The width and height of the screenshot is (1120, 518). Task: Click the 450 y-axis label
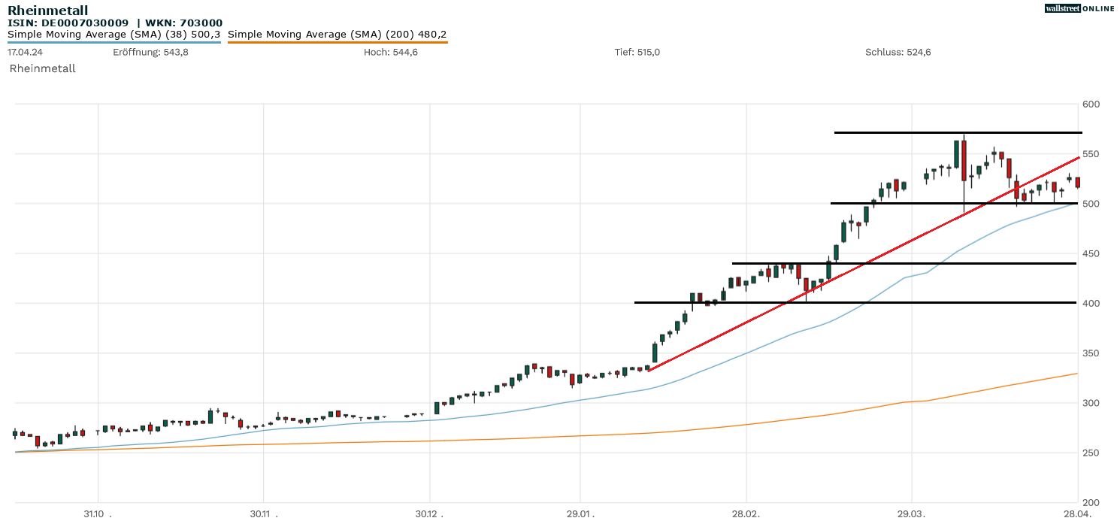point(1091,253)
